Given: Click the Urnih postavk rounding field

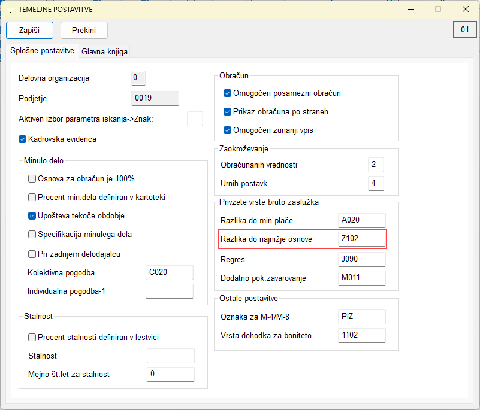Looking at the screenshot, I should point(376,183).
